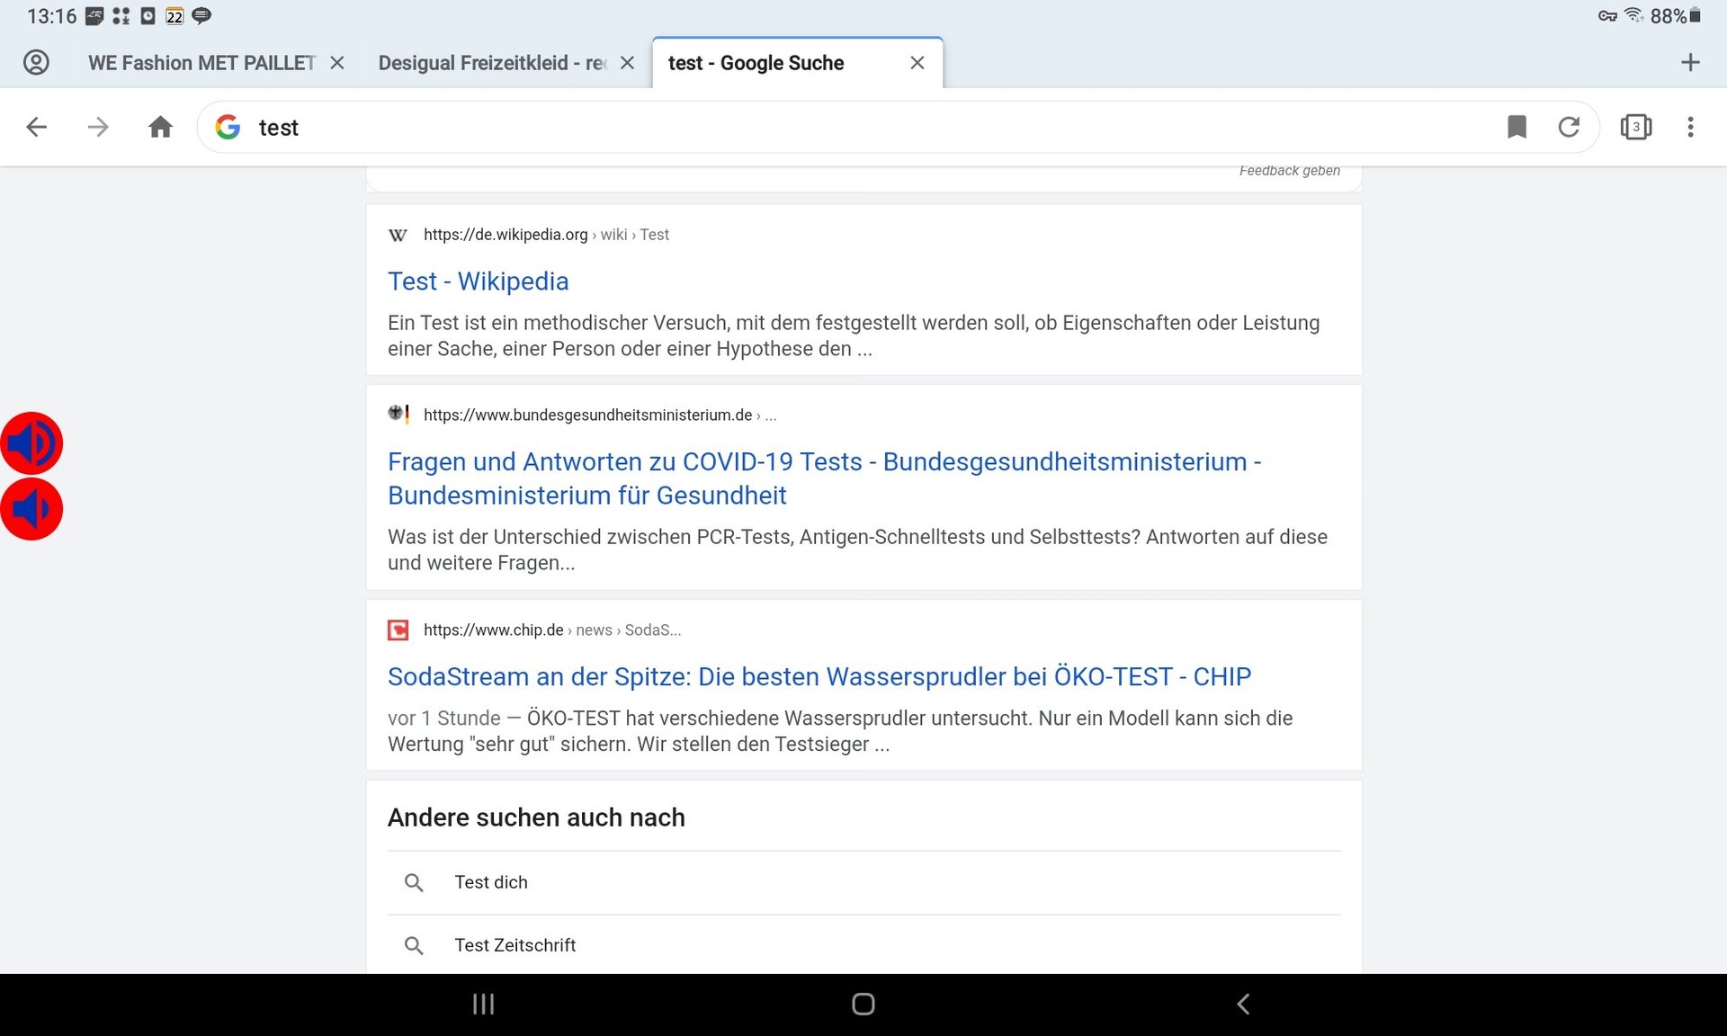Select the test - Google Suche tab

(756, 63)
